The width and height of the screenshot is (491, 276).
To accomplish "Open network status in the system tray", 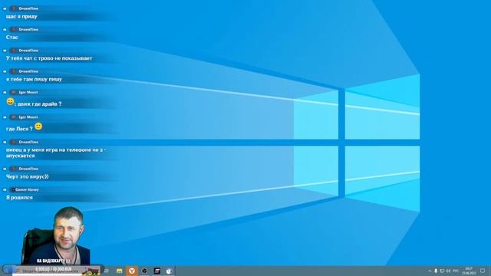I will pos(442,271).
